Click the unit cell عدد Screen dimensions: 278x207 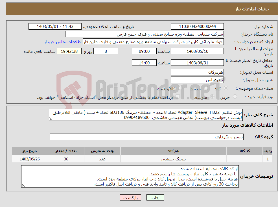tap(102, 159)
